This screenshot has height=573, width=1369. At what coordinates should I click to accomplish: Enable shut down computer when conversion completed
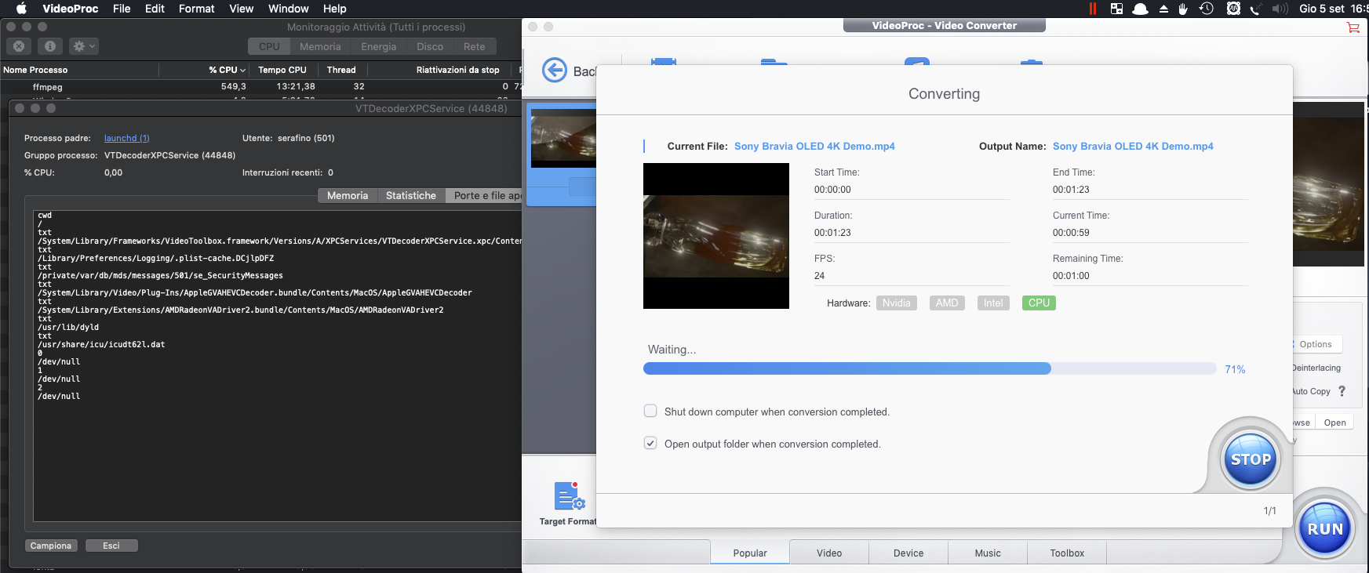[x=650, y=411]
